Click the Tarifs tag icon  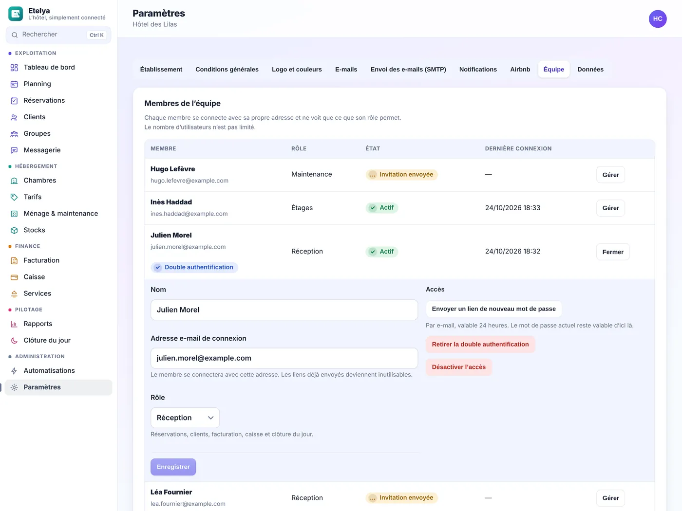tap(14, 197)
